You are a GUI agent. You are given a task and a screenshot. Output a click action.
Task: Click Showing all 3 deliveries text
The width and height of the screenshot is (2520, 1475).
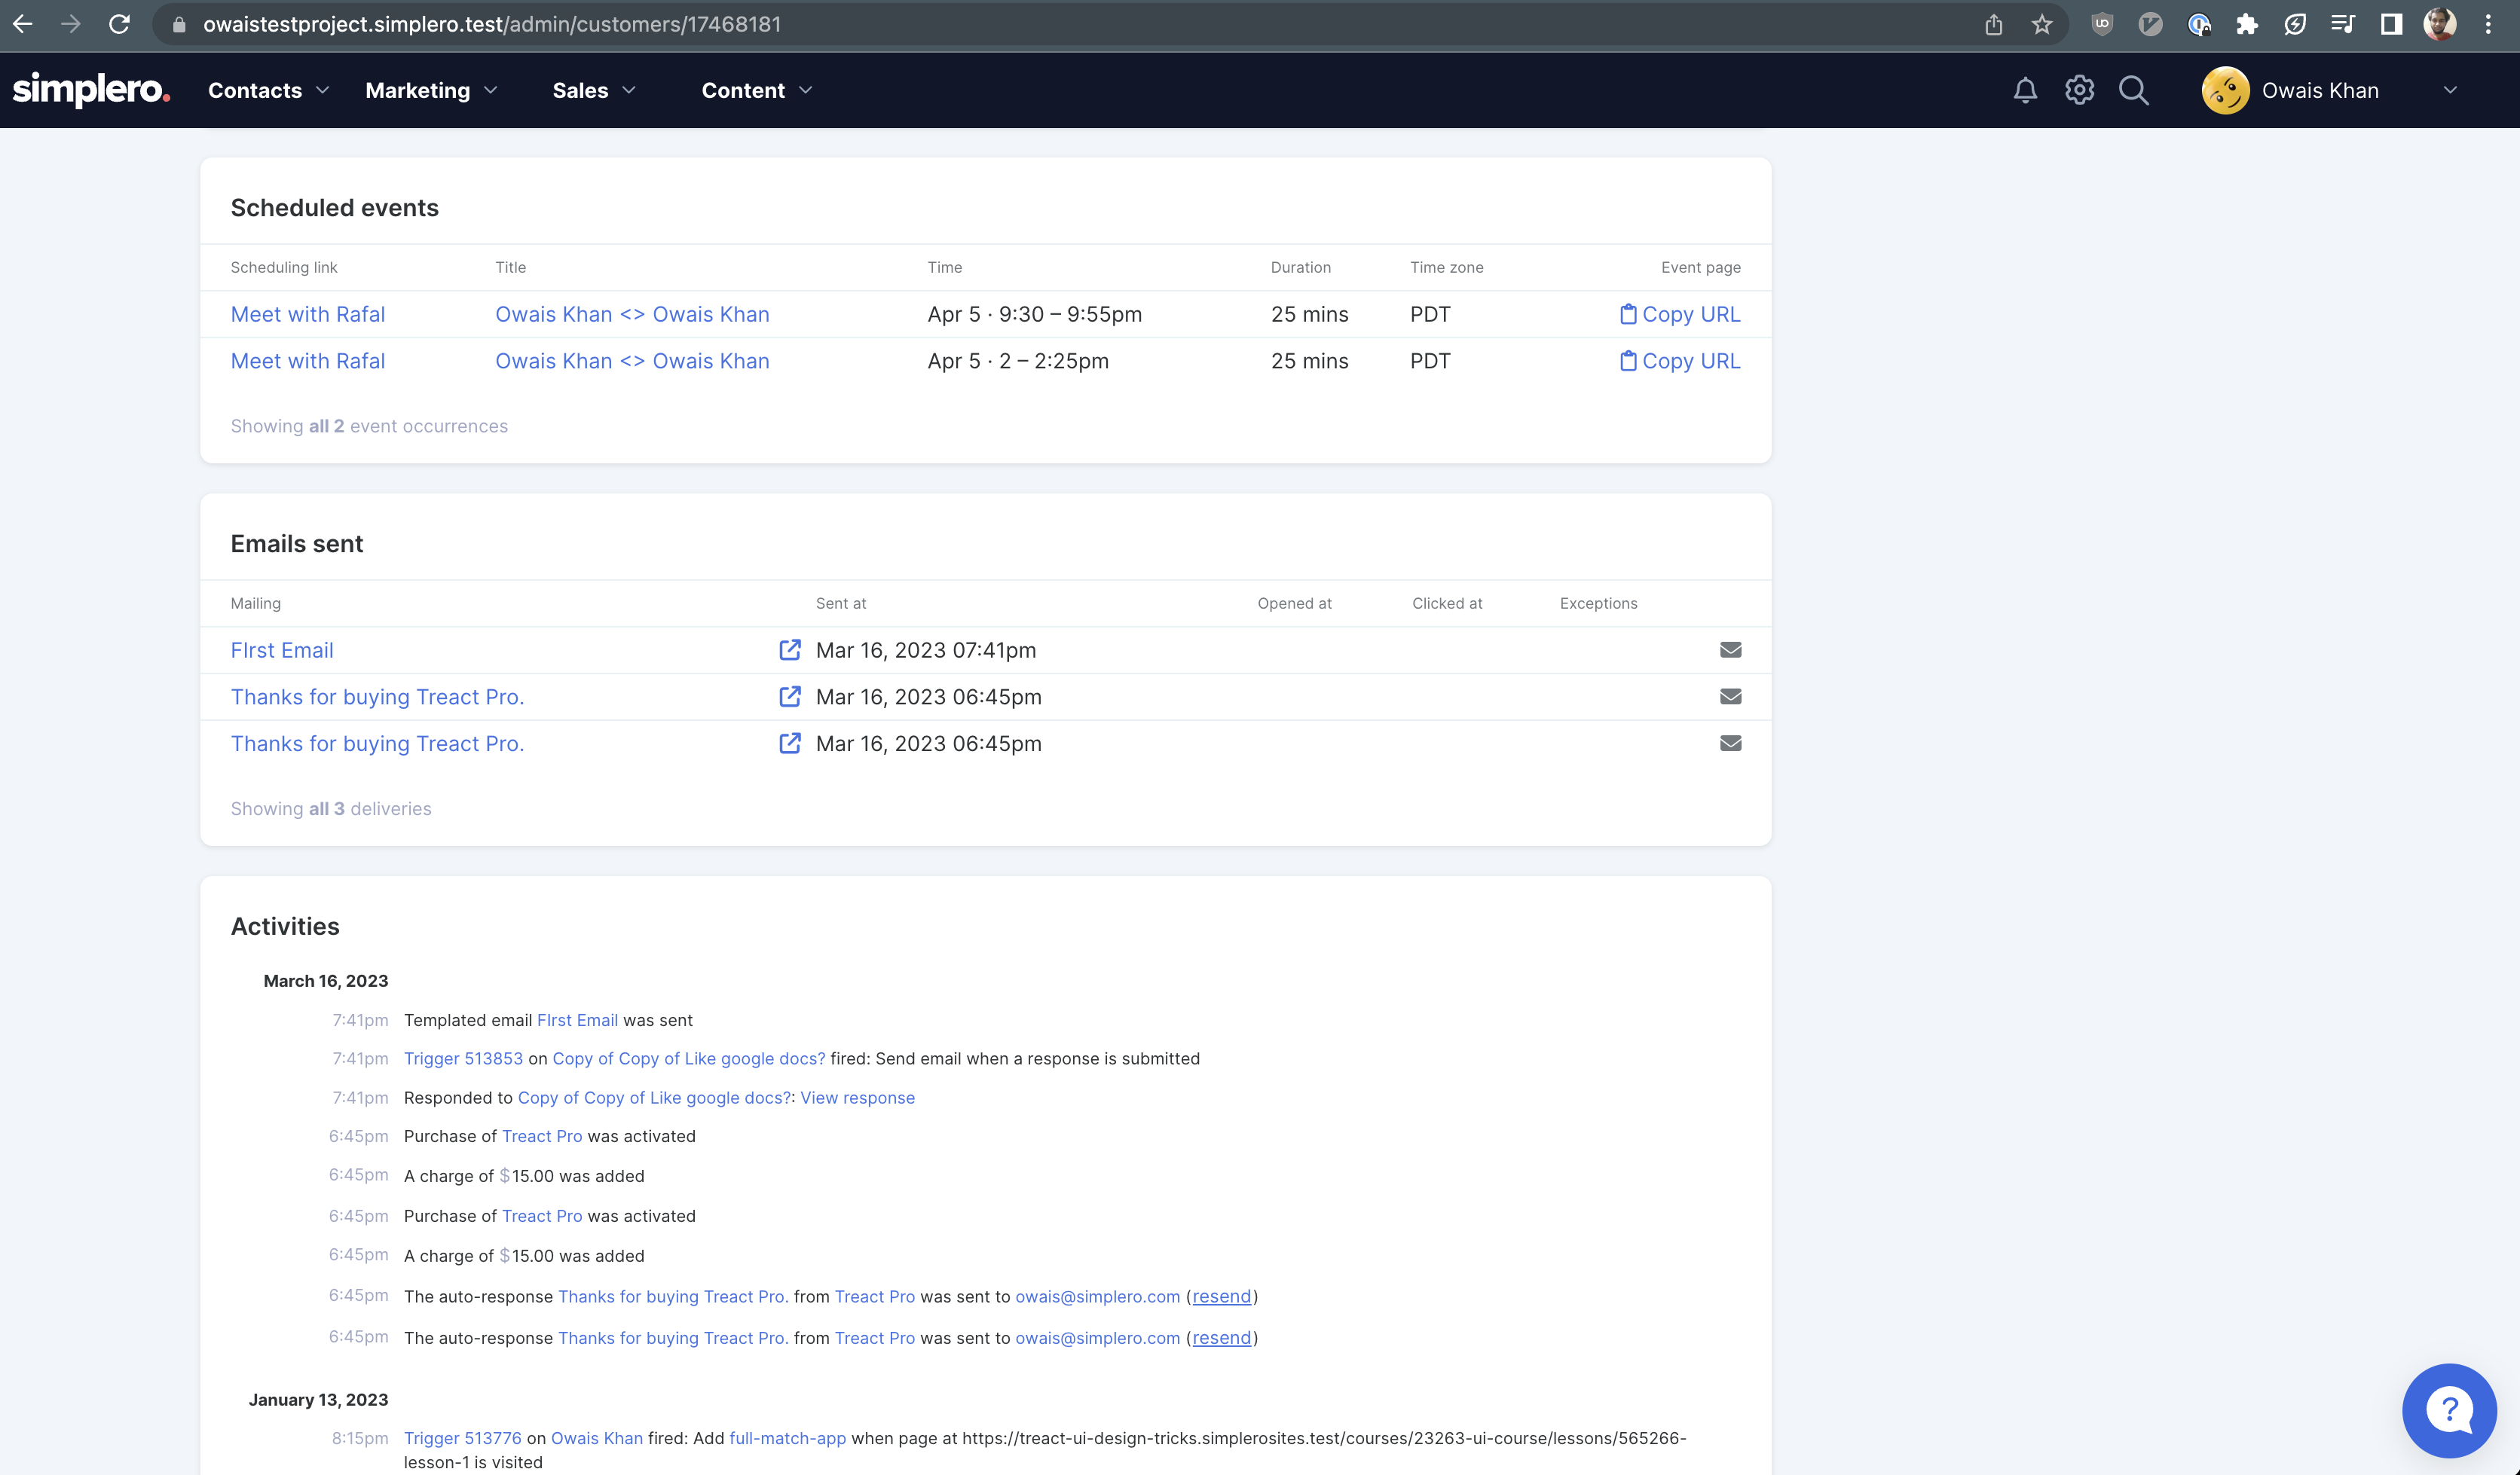331,808
